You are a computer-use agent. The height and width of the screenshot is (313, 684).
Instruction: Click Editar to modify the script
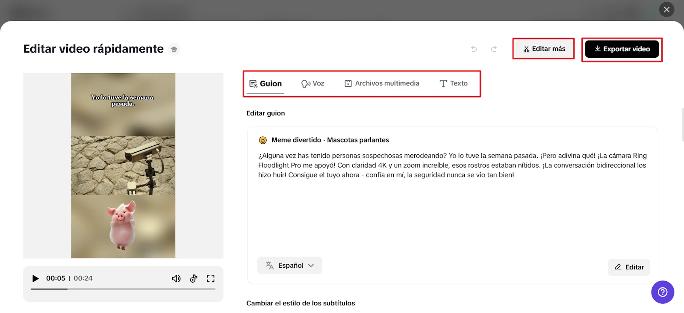pos(629,267)
